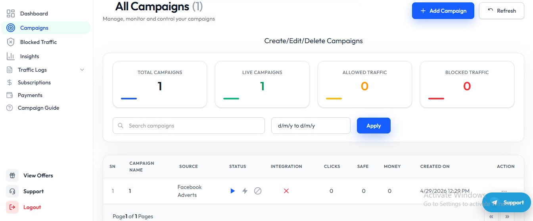Click the Campaign Name column header
Screen dimensions: 533x221
coord(142,166)
